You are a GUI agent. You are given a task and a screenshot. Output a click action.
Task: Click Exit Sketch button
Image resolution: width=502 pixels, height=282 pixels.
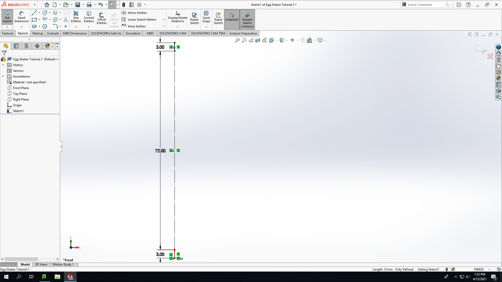click(7, 17)
